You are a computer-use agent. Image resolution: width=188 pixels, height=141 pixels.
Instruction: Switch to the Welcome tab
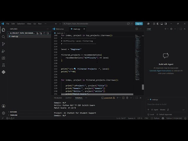pyautogui.click(x=60, y=29)
